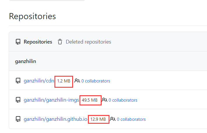Click the people icon in the cdn row

77,81
